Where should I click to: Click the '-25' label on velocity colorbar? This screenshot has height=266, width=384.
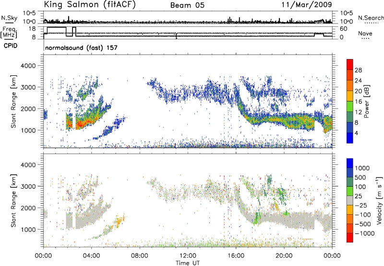[361, 205]
